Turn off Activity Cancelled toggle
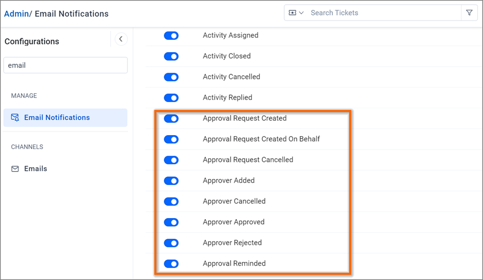 pos(171,77)
